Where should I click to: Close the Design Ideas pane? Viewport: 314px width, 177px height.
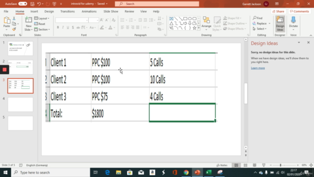coord(309,43)
